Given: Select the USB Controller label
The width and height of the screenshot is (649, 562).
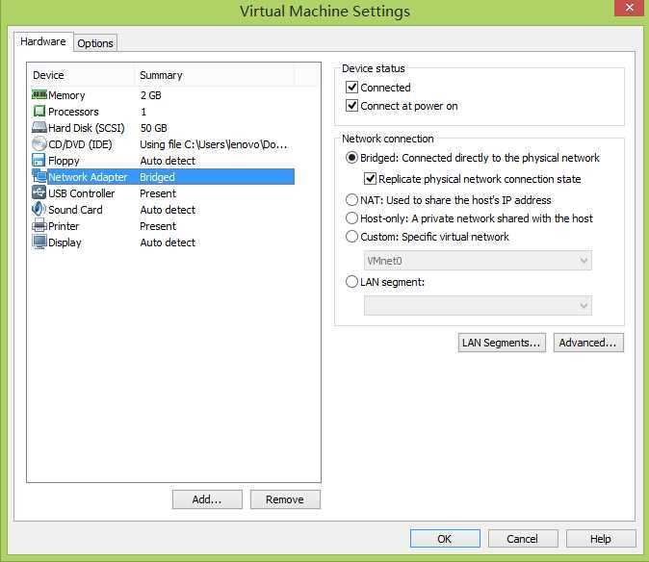Looking at the screenshot, I should pyautogui.click(x=82, y=193).
